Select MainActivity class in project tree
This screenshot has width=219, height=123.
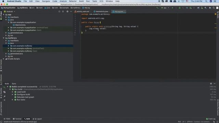click(x=21, y=25)
